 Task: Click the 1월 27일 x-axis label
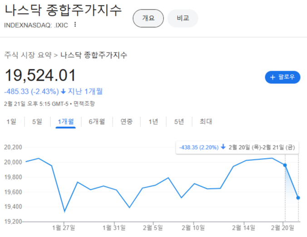[64, 228]
